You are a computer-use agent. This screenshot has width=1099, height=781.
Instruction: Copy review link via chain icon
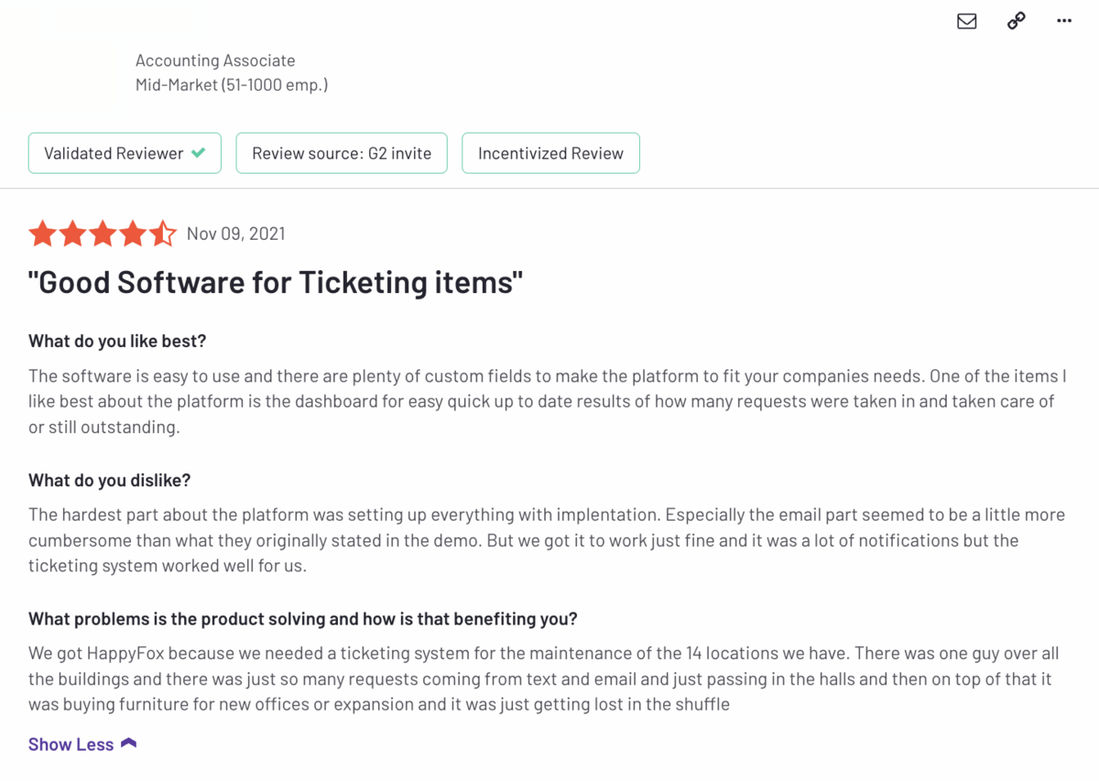point(1016,21)
